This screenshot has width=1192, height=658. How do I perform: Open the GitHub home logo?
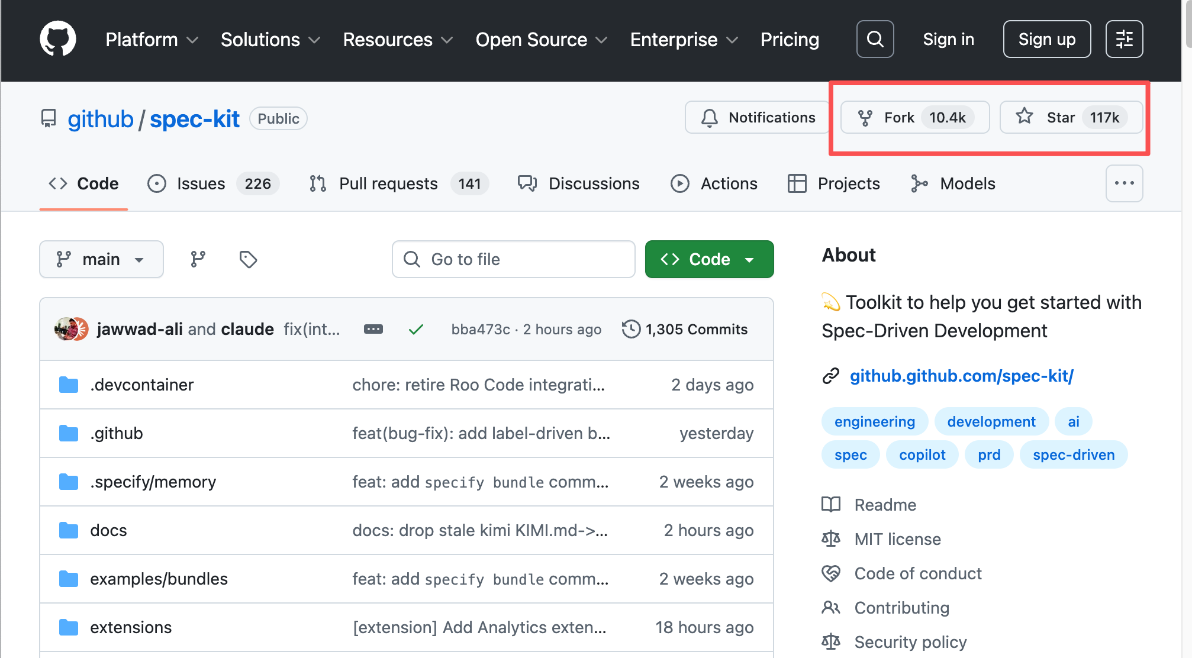pos(58,39)
